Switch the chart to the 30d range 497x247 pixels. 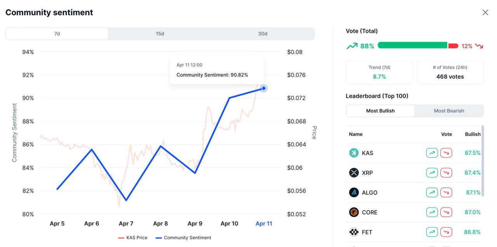263,34
